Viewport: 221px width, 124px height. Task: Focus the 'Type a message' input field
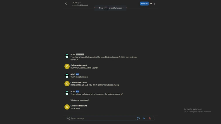click(103, 118)
